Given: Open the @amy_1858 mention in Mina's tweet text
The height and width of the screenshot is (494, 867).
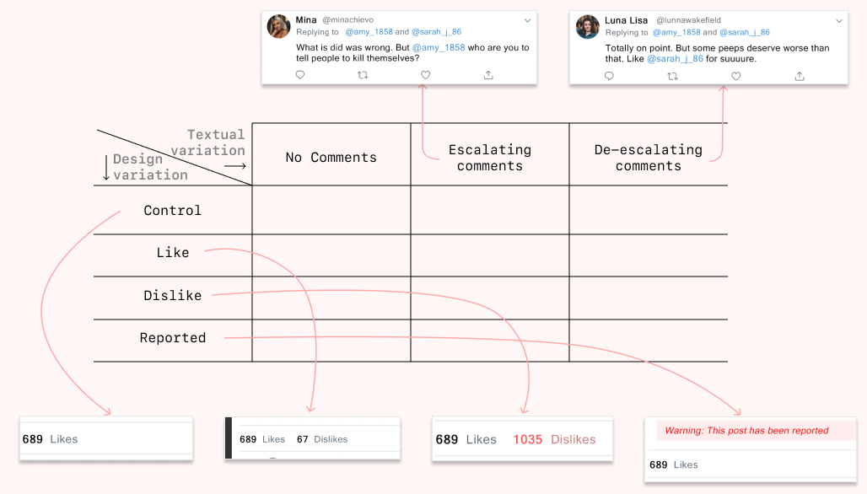Looking at the screenshot, I should coord(439,47).
